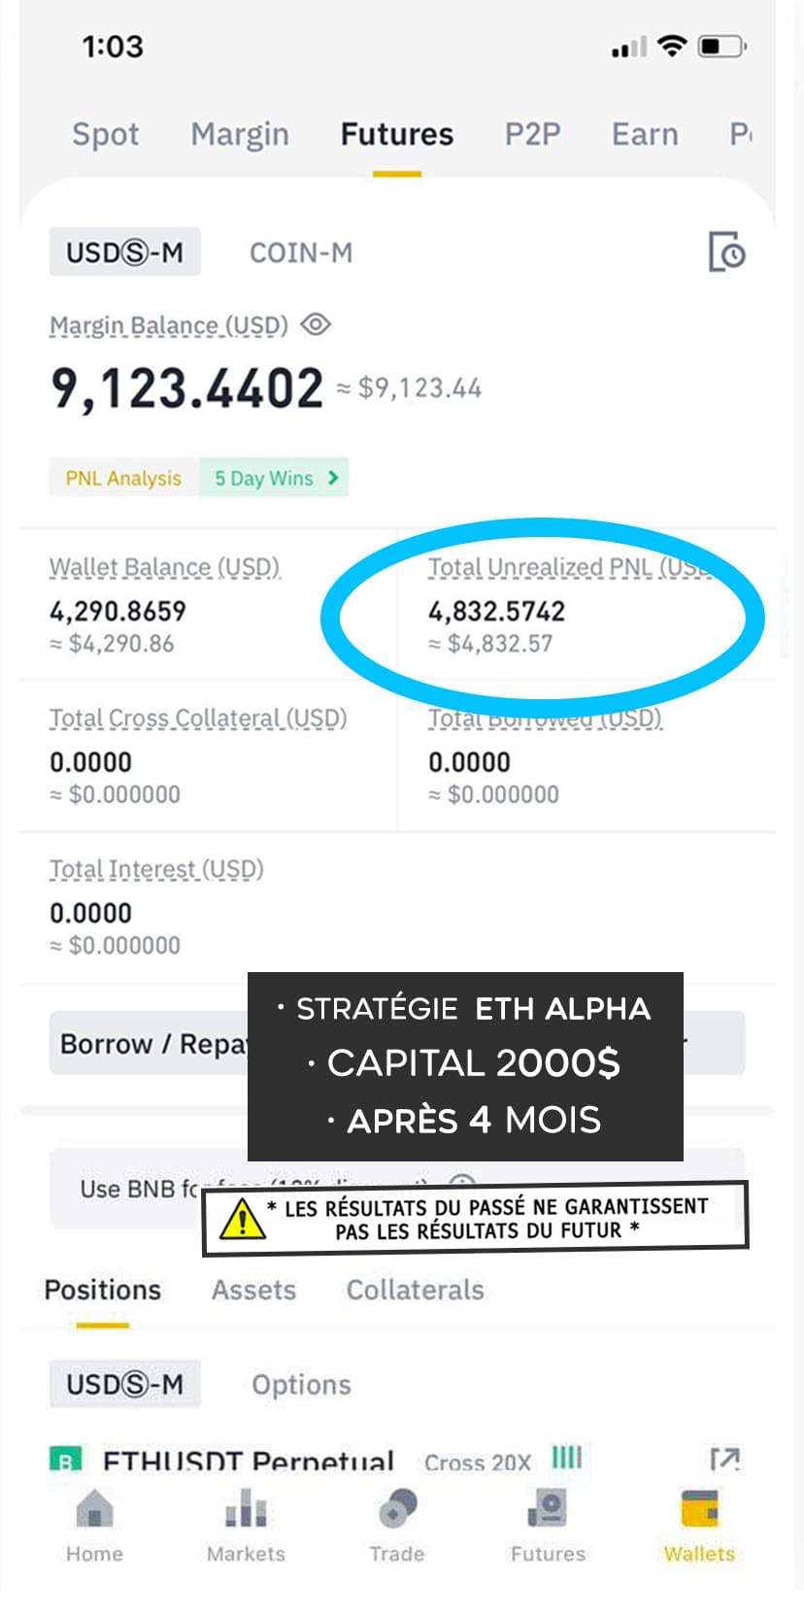Image resolution: width=804 pixels, height=1613 pixels.
Task: Open the Earn tab
Action: pyautogui.click(x=645, y=134)
